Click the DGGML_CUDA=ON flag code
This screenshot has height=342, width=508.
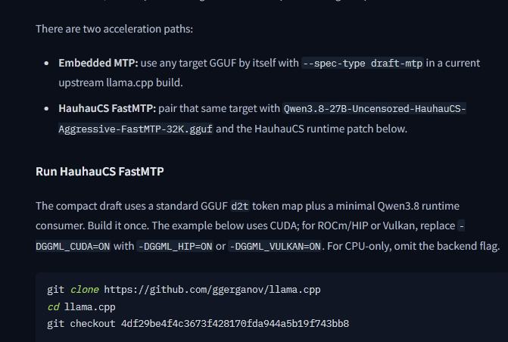73,246
